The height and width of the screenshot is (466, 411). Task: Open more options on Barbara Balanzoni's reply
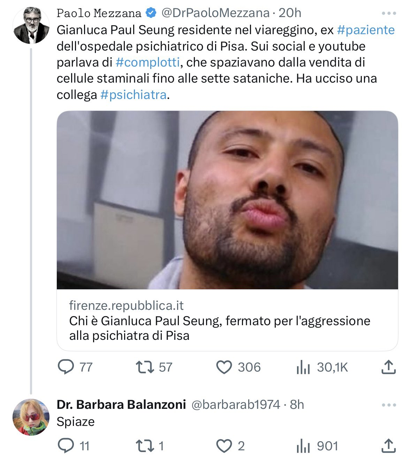click(x=389, y=405)
